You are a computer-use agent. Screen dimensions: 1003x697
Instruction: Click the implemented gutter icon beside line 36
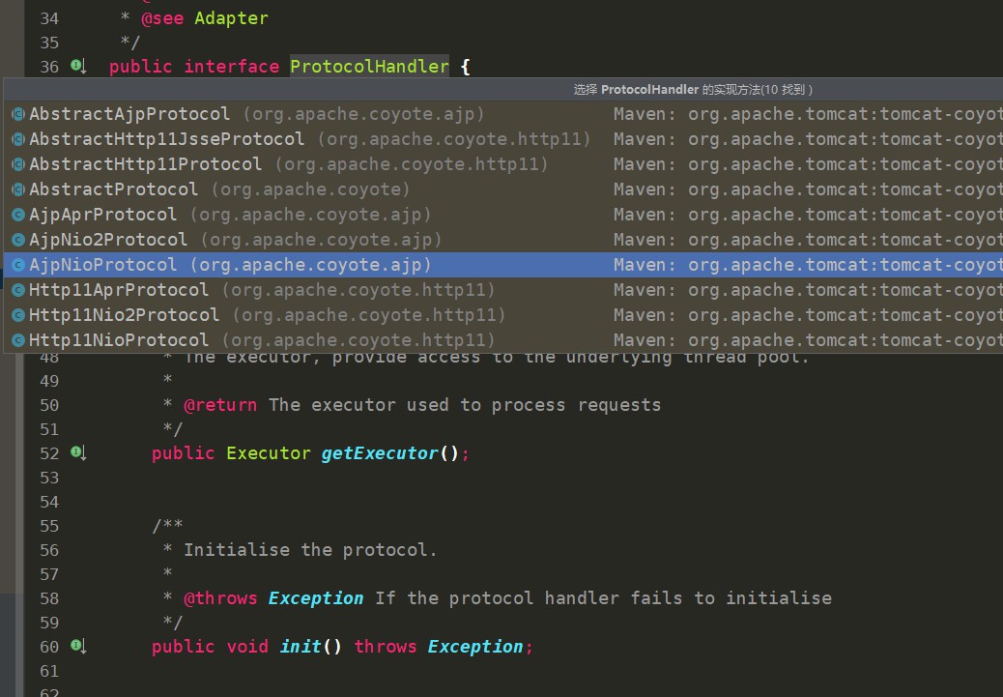pos(78,66)
